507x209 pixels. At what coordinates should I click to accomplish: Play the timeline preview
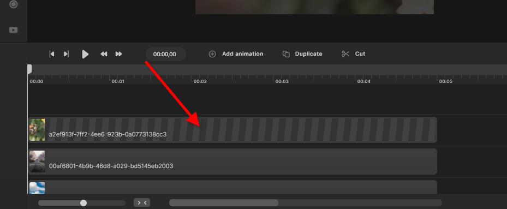85,54
